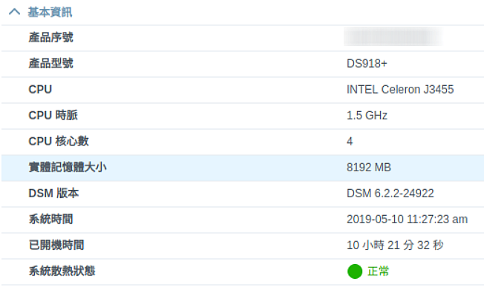
Task: Select the CPU 時脈 row
Action: pos(243,116)
